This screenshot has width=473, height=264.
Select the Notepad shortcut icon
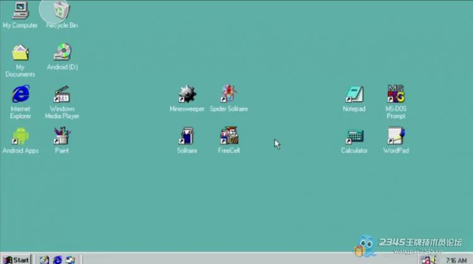pyautogui.click(x=354, y=94)
